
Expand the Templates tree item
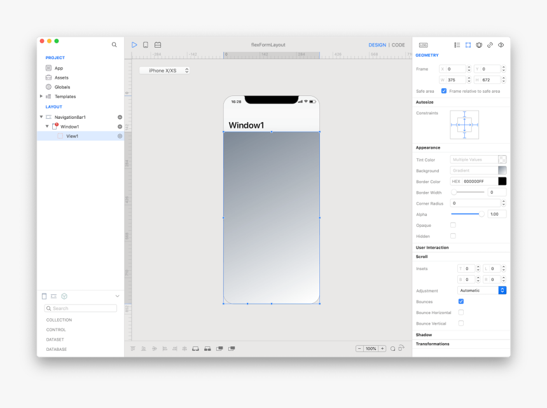[x=41, y=97]
